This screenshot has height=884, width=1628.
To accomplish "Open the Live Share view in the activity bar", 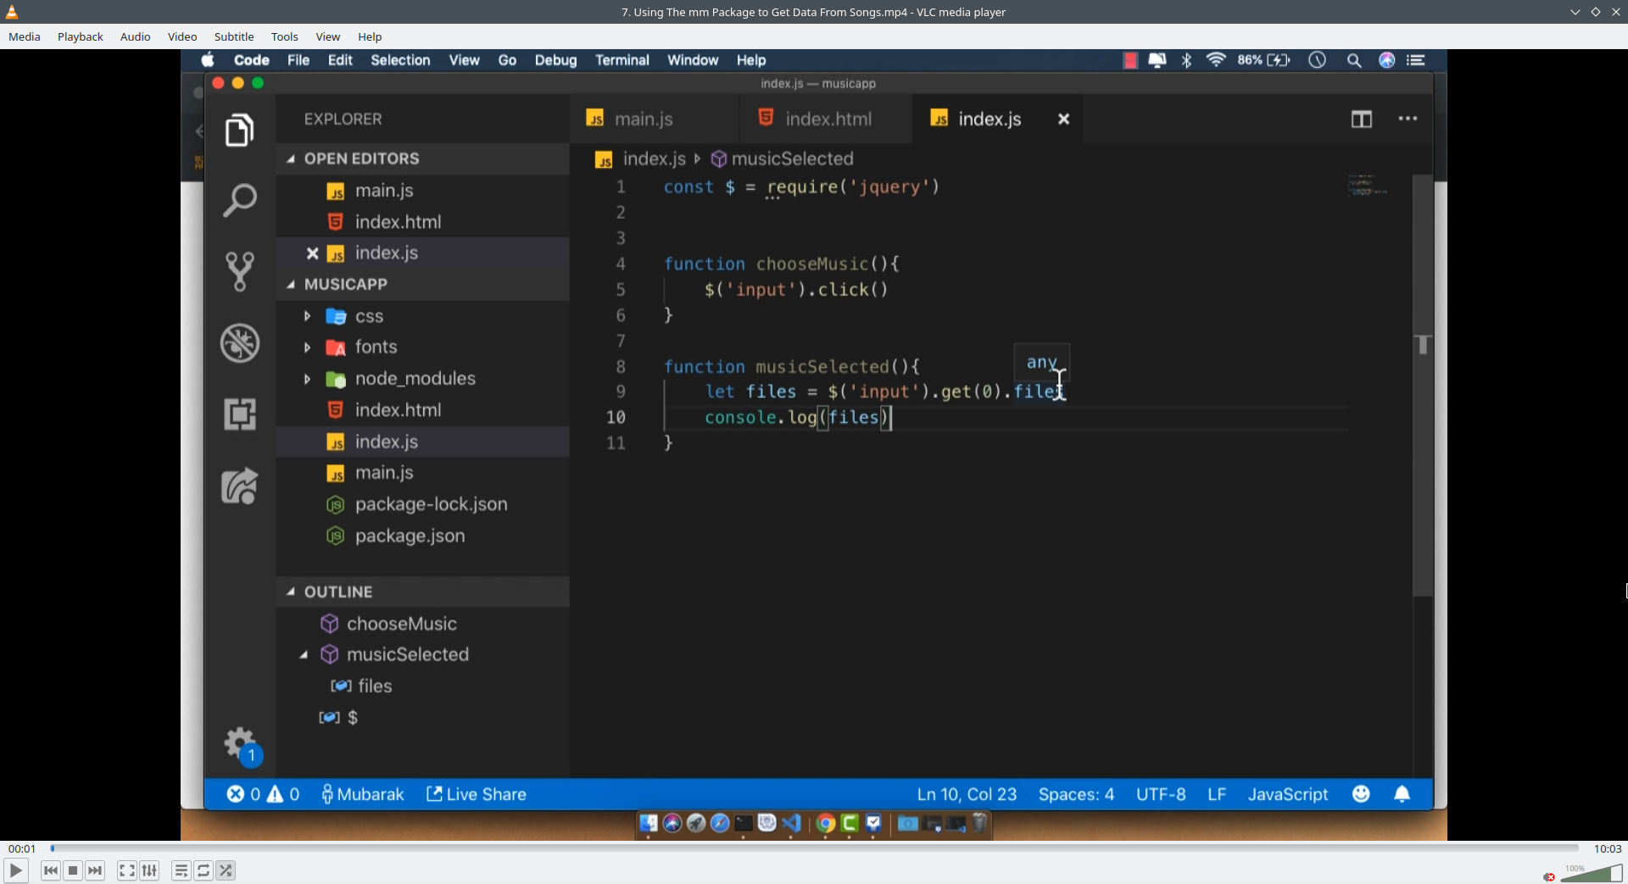I will tap(239, 486).
